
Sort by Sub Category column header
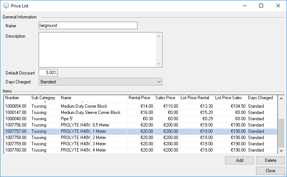pyautogui.click(x=44, y=98)
